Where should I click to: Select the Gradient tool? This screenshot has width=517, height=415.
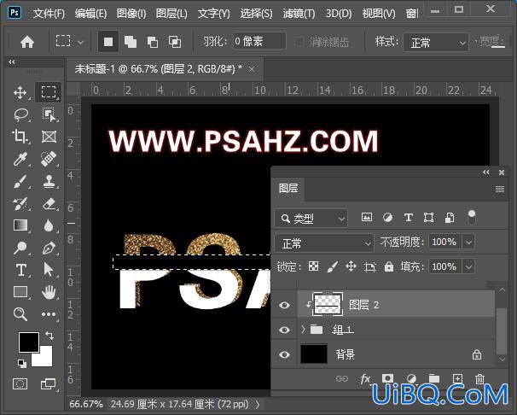pos(20,225)
